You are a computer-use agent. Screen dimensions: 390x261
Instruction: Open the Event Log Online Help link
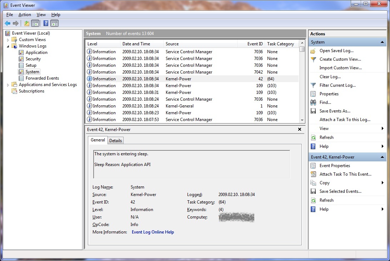point(153,232)
